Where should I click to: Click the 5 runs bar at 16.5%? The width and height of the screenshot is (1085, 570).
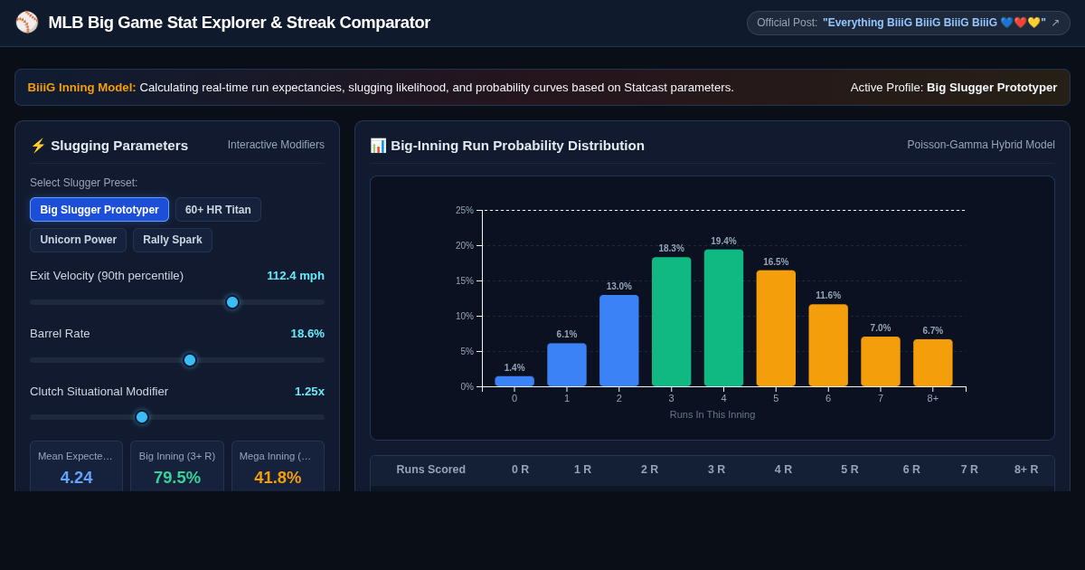(x=776, y=328)
